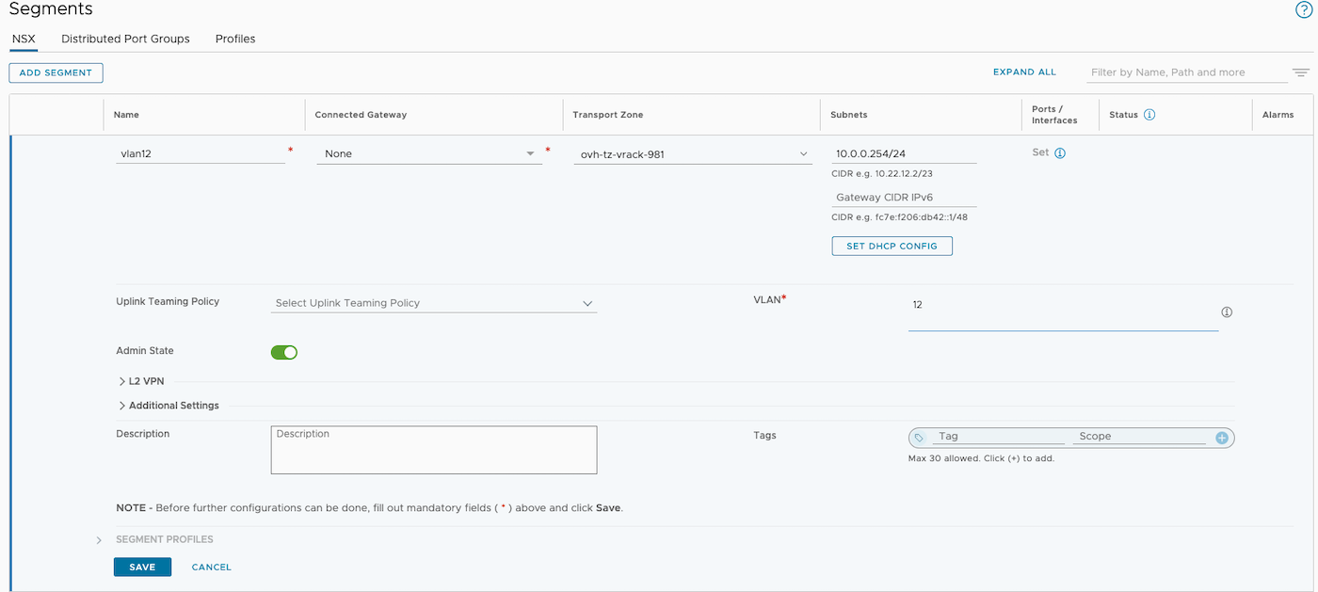Click the VLAN field info icon
This screenshot has height=592, width=1318.
(1227, 312)
